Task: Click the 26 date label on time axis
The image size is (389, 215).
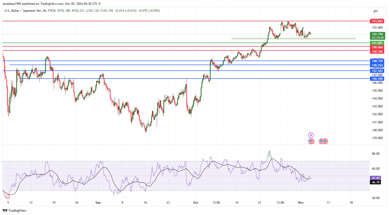Action: 77,203
